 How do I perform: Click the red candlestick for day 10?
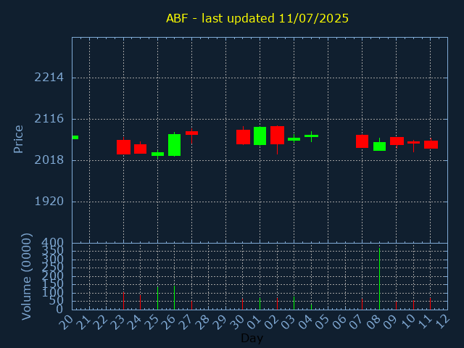point(413,143)
